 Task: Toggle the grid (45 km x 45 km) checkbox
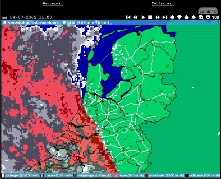(x=64, y=23)
